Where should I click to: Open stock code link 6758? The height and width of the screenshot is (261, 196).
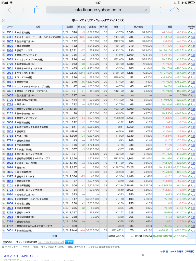pyautogui.click(x=10, y=136)
